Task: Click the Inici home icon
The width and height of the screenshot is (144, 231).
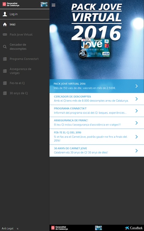Action: [x=5, y=25]
